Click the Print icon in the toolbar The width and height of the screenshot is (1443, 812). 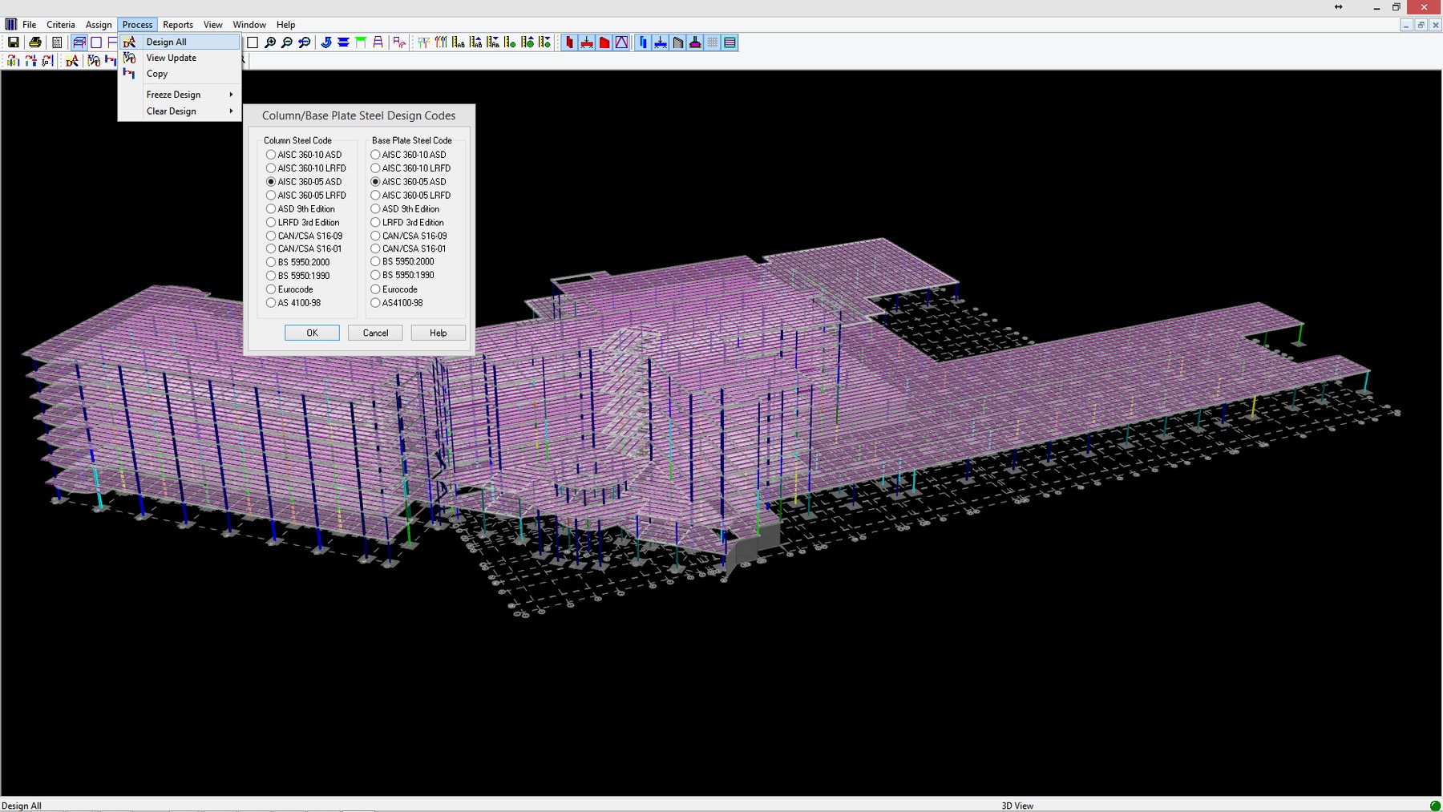coord(34,42)
